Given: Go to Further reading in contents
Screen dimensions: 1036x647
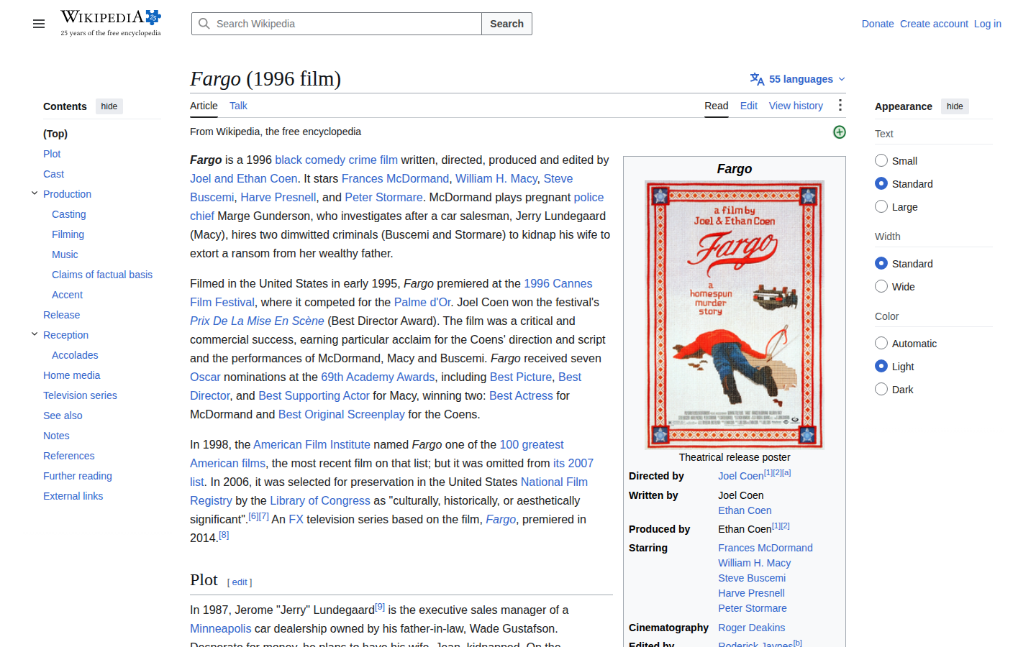Looking at the screenshot, I should pos(78,476).
